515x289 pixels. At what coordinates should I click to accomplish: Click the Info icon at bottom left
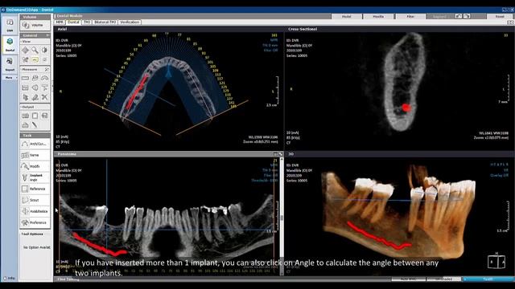9,279
